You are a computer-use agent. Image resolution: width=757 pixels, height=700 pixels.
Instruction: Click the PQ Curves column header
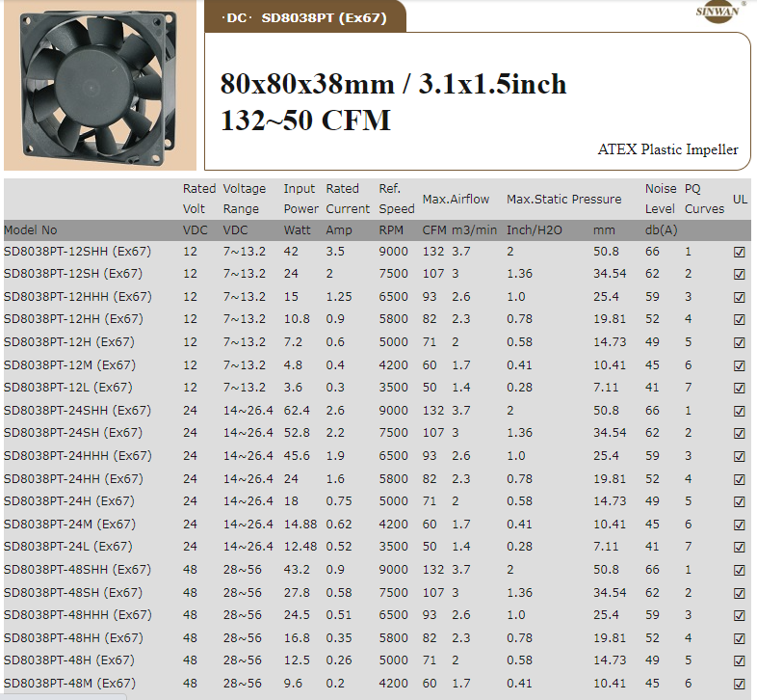(x=703, y=199)
